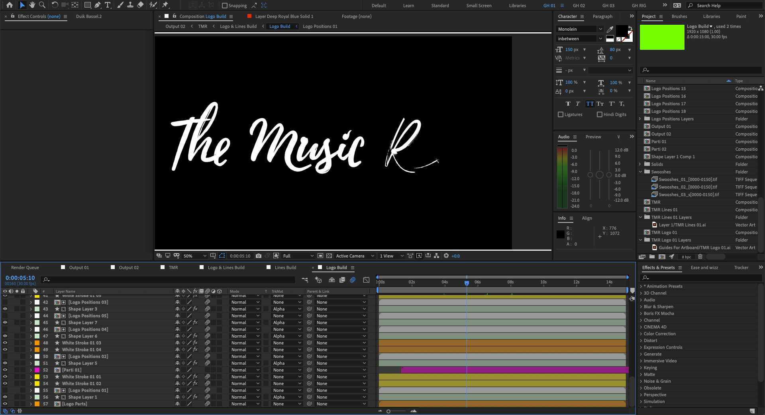This screenshot has height=415, width=765.
Task: Click the Fast Previews icon
Action: (x=419, y=256)
